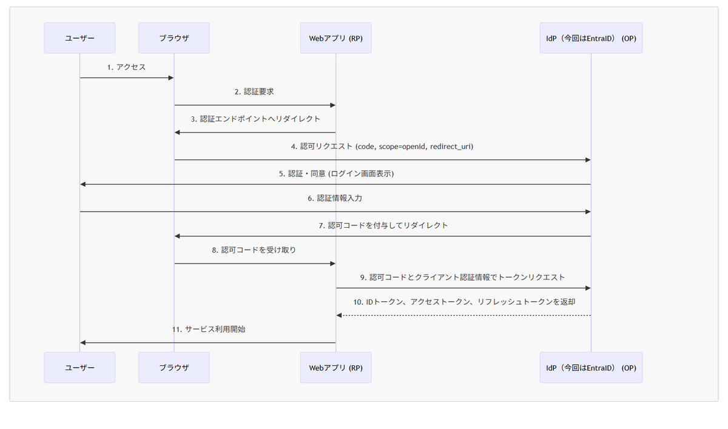Click the bottom ユーザー actor box
The height and width of the screenshot is (429, 728).
coord(79,367)
